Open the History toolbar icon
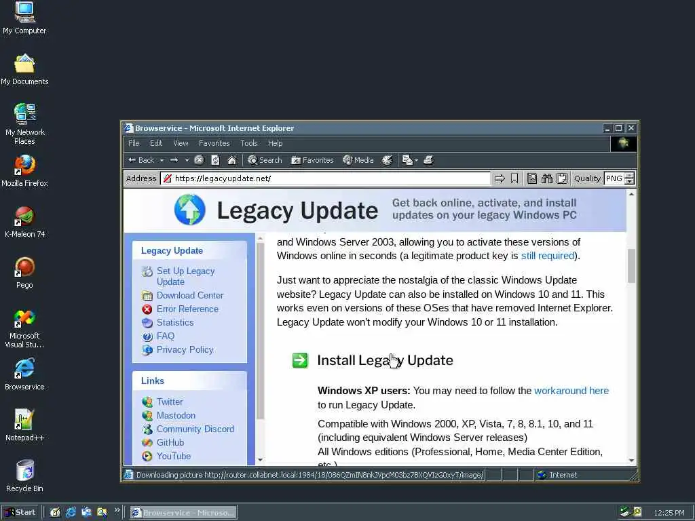This screenshot has height=521, width=695. (388, 160)
